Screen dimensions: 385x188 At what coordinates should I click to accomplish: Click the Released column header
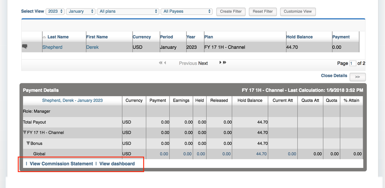coord(219,100)
